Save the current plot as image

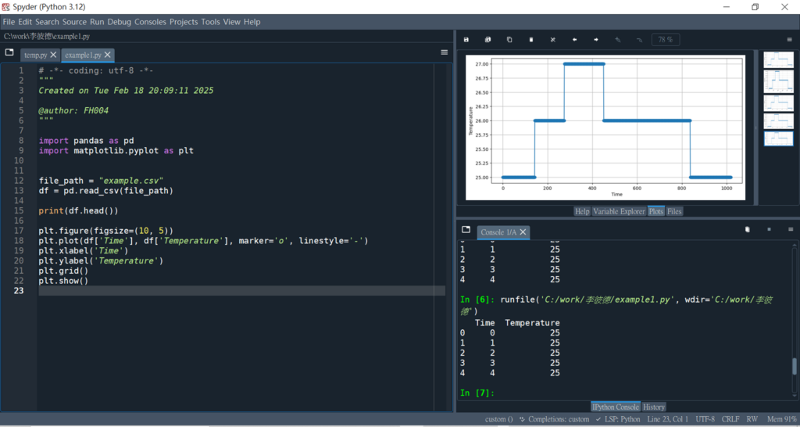(x=466, y=39)
